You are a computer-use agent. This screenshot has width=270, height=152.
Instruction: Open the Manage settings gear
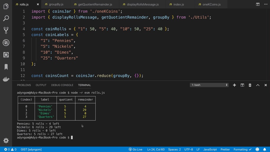6,141
